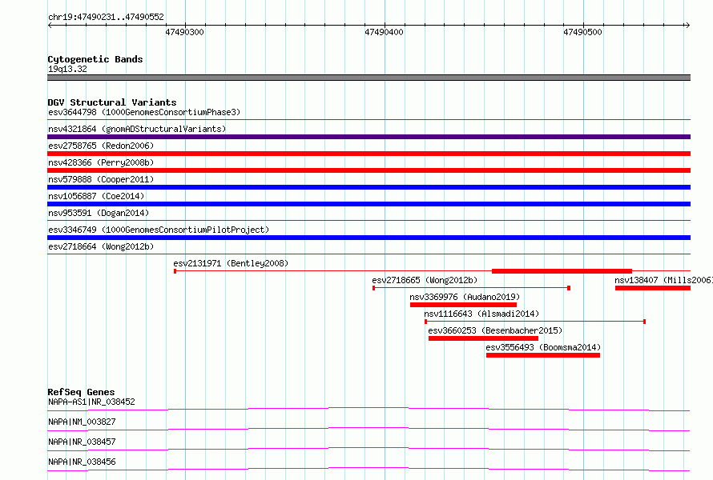Click the NAPA-AS1 NR_038452 magenta gene line

369,409
